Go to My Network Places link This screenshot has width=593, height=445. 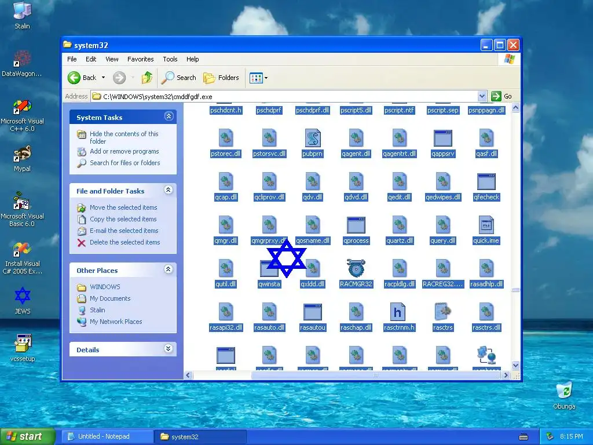click(116, 322)
